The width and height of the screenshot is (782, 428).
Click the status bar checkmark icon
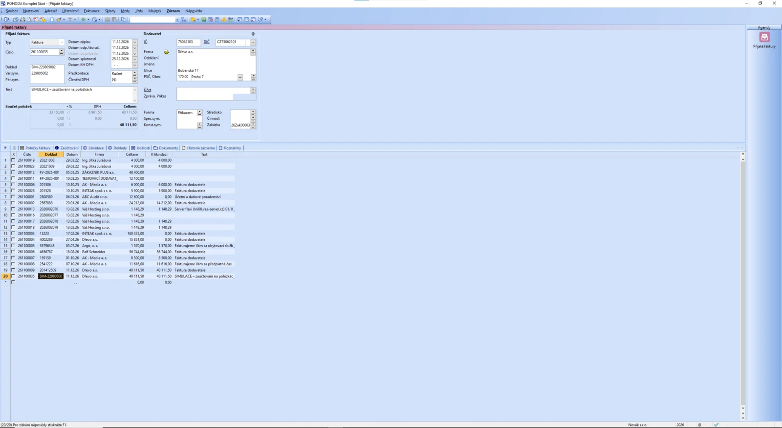click(716, 425)
